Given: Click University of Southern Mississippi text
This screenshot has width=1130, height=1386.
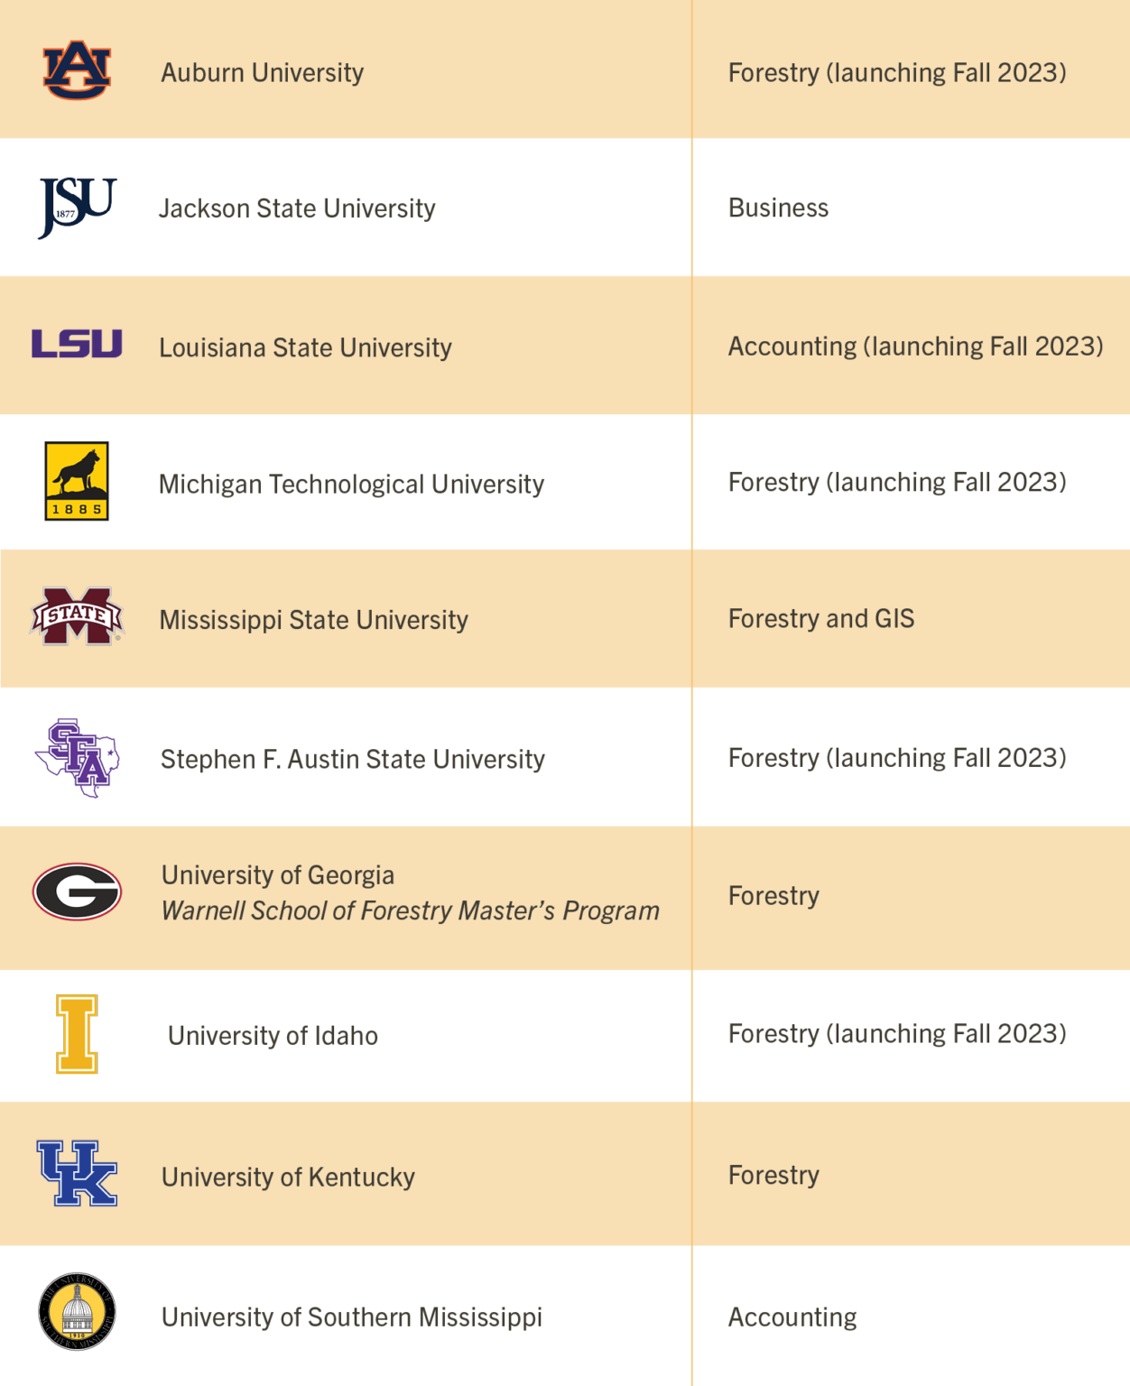Looking at the screenshot, I should click(352, 1317).
